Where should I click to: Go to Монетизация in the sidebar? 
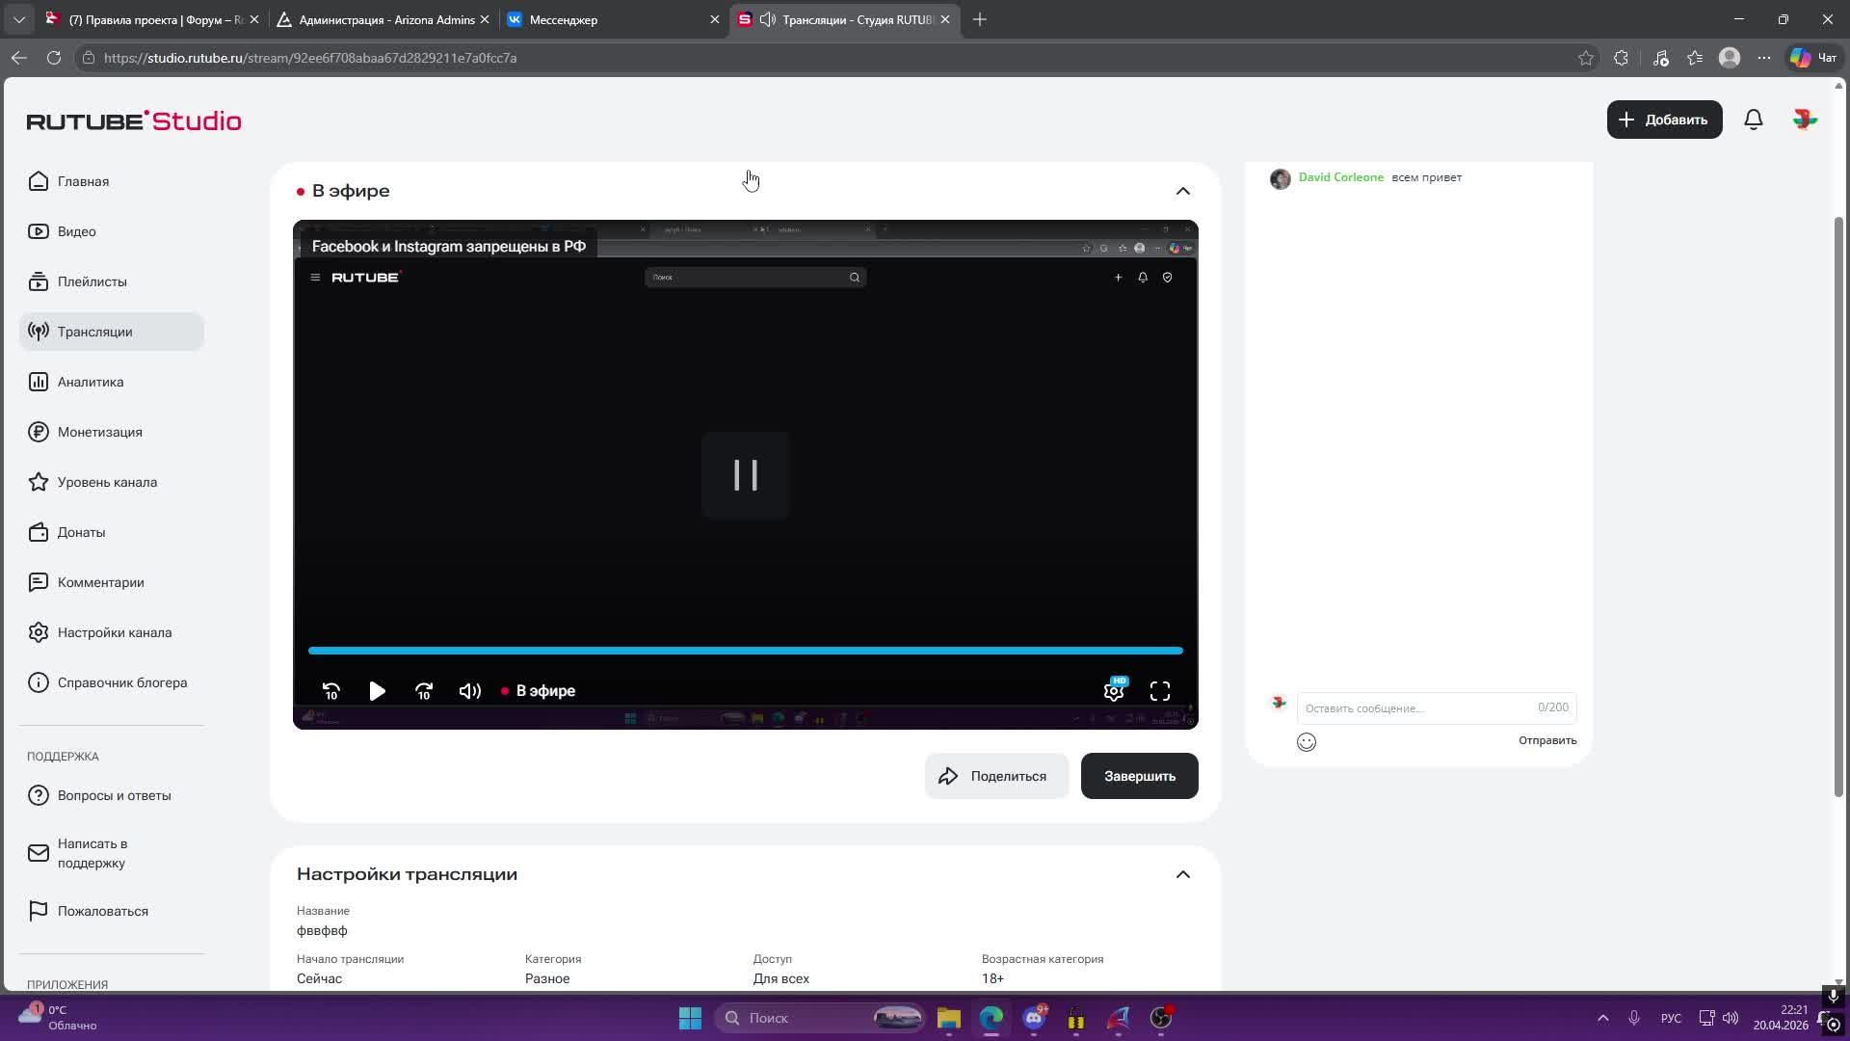99,432
